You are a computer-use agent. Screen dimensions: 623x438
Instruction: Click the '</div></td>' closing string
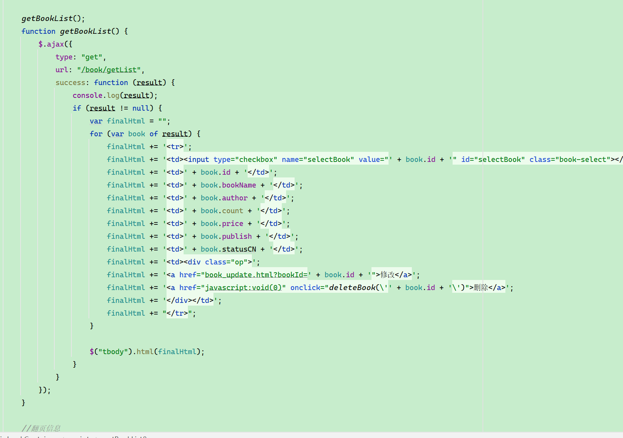click(190, 300)
